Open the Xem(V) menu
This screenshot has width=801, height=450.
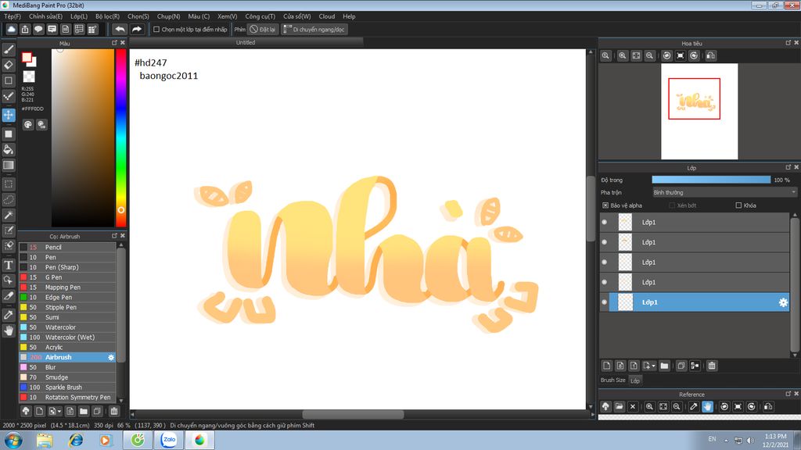228,16
